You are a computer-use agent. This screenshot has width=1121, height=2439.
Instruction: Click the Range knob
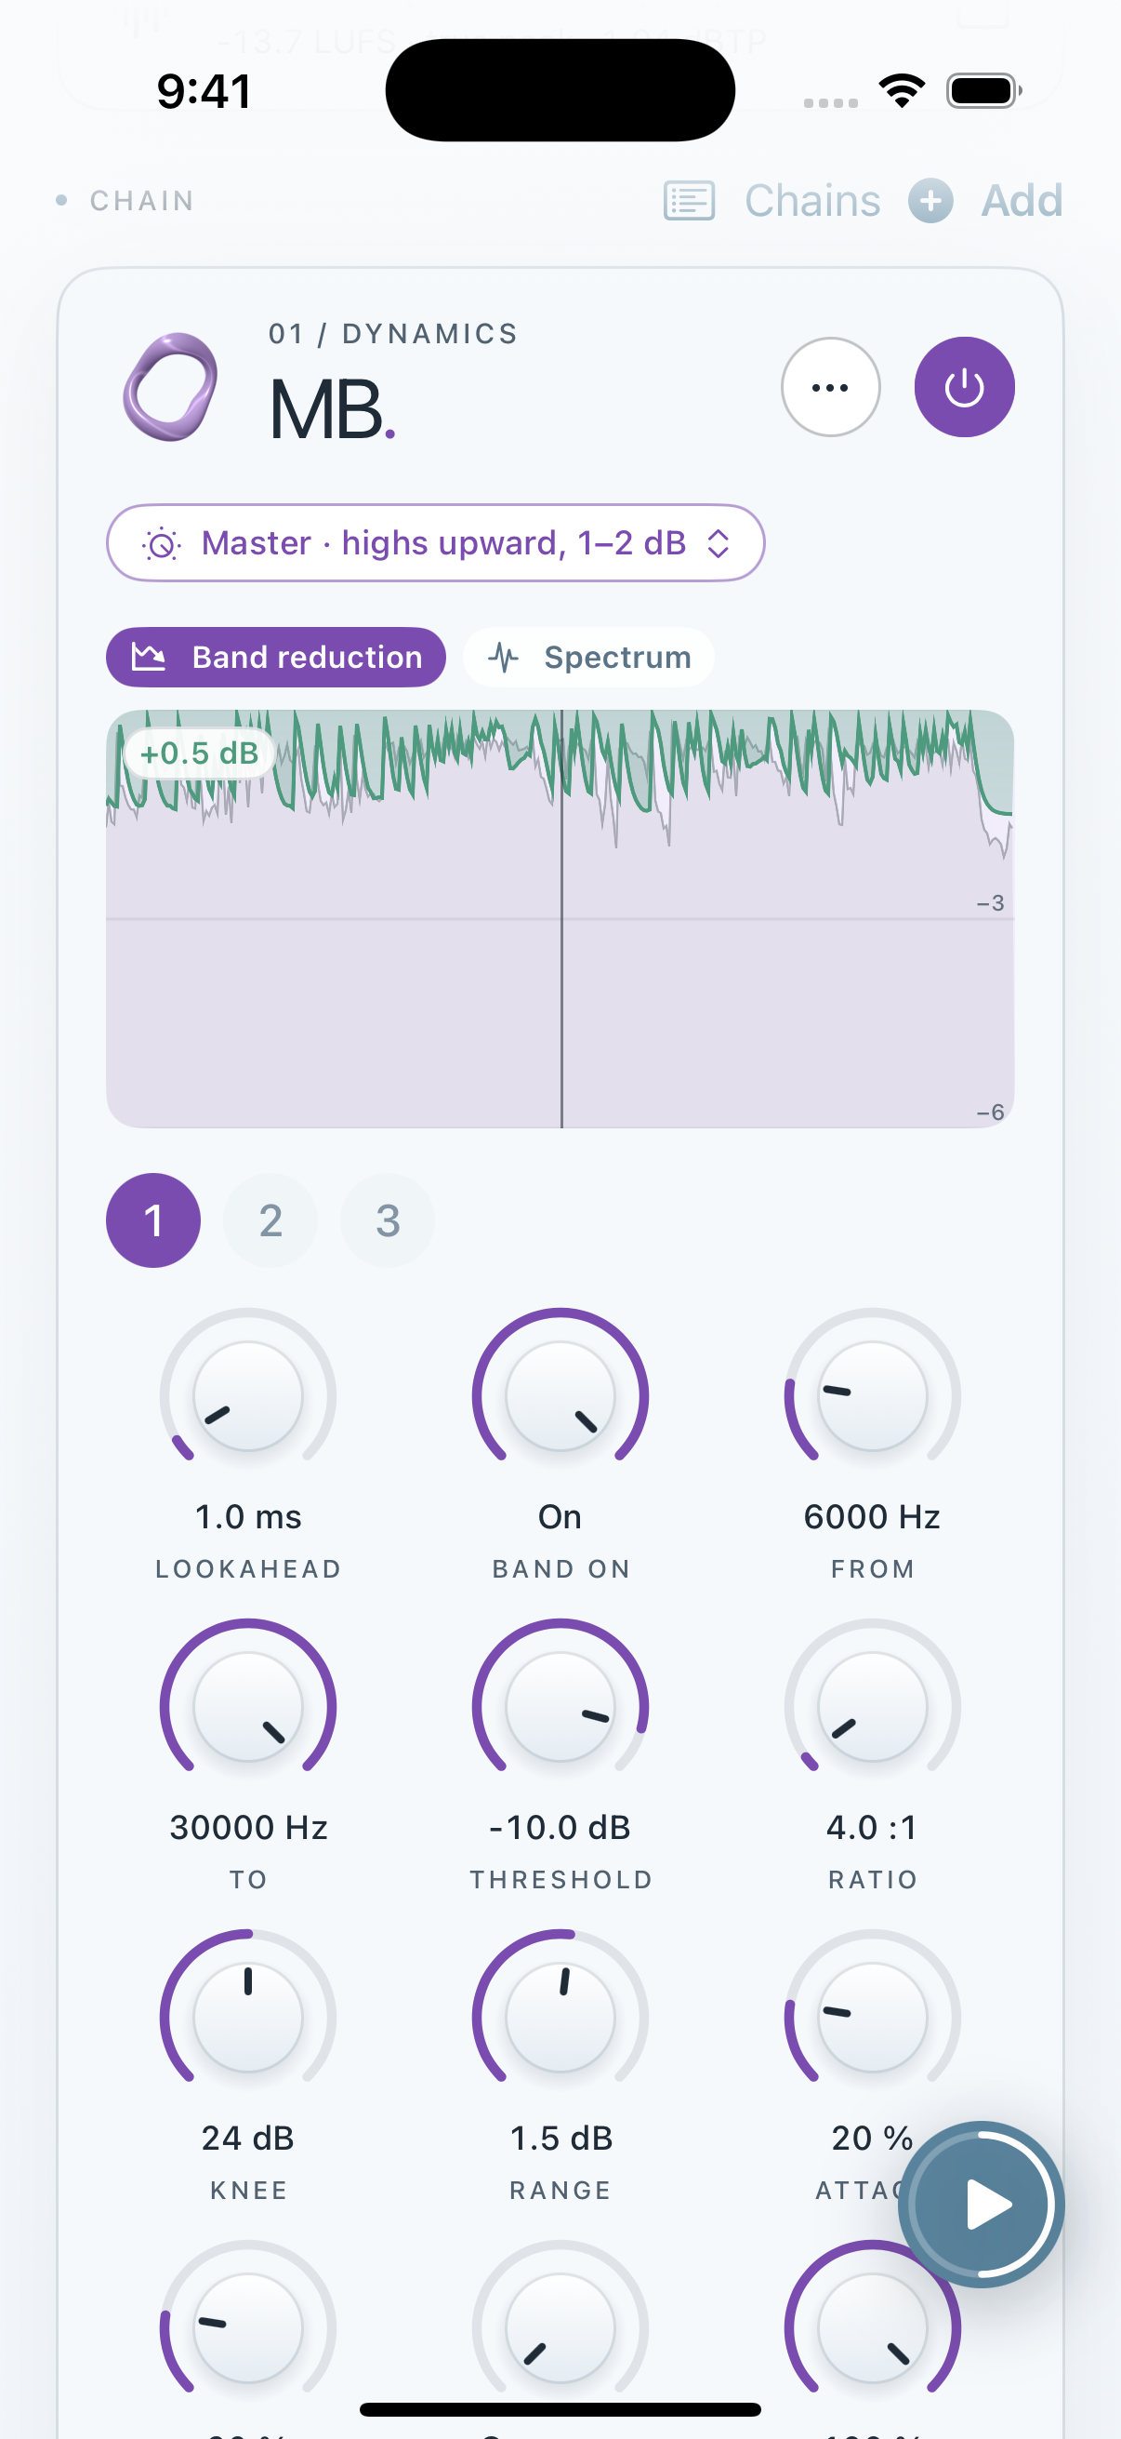tap(560, 2017)
